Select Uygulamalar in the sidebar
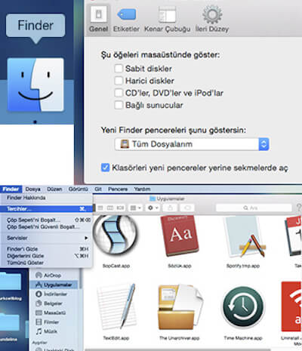 tap(54, 285)
